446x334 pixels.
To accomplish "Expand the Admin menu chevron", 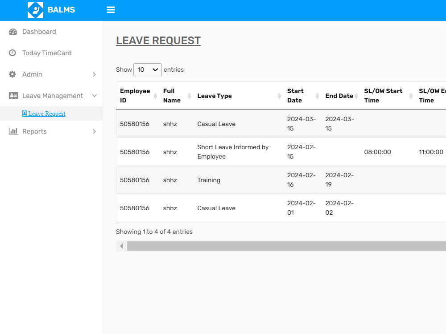I will coord(95,74).
